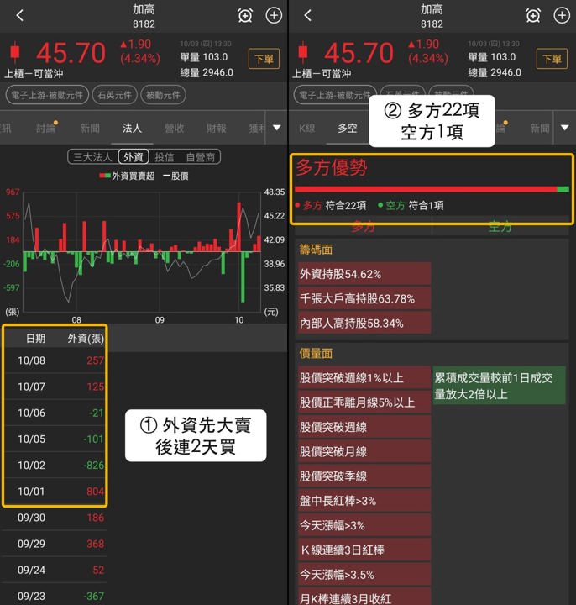Screen dimensions: 576x605
Task: Tap 股價正乖離月線5%以上 item
Action: 364,402
